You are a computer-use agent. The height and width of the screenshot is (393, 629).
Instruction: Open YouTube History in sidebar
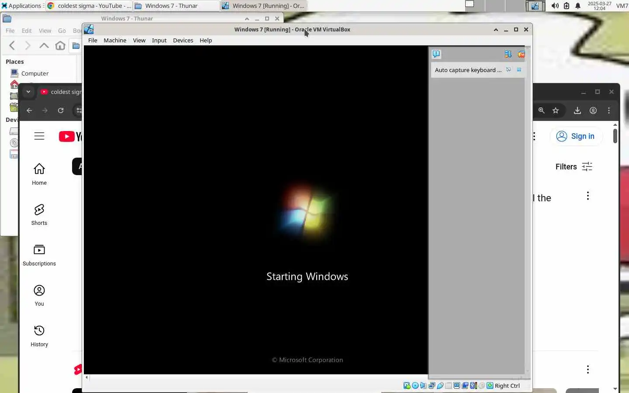tap(39, 336)
